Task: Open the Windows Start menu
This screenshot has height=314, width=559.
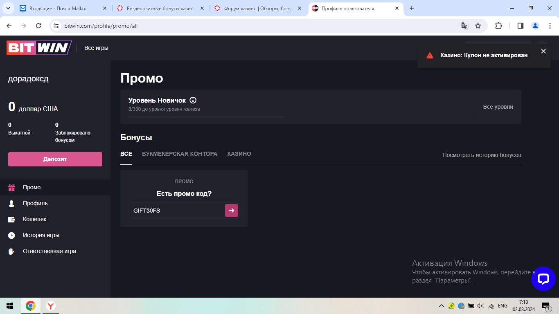Action: pos(10,306)
